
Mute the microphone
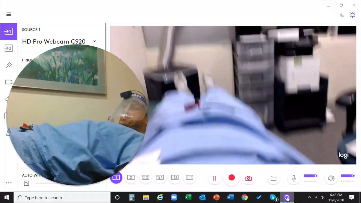click(294, 178)
